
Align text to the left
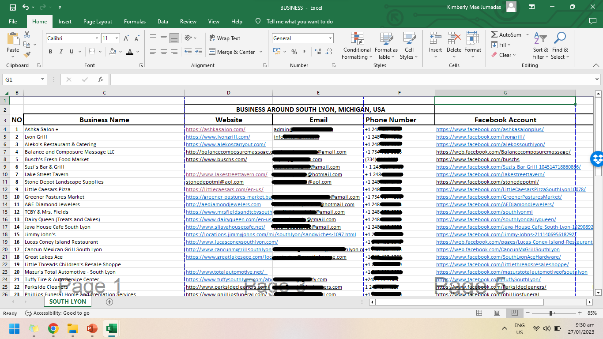153,52
